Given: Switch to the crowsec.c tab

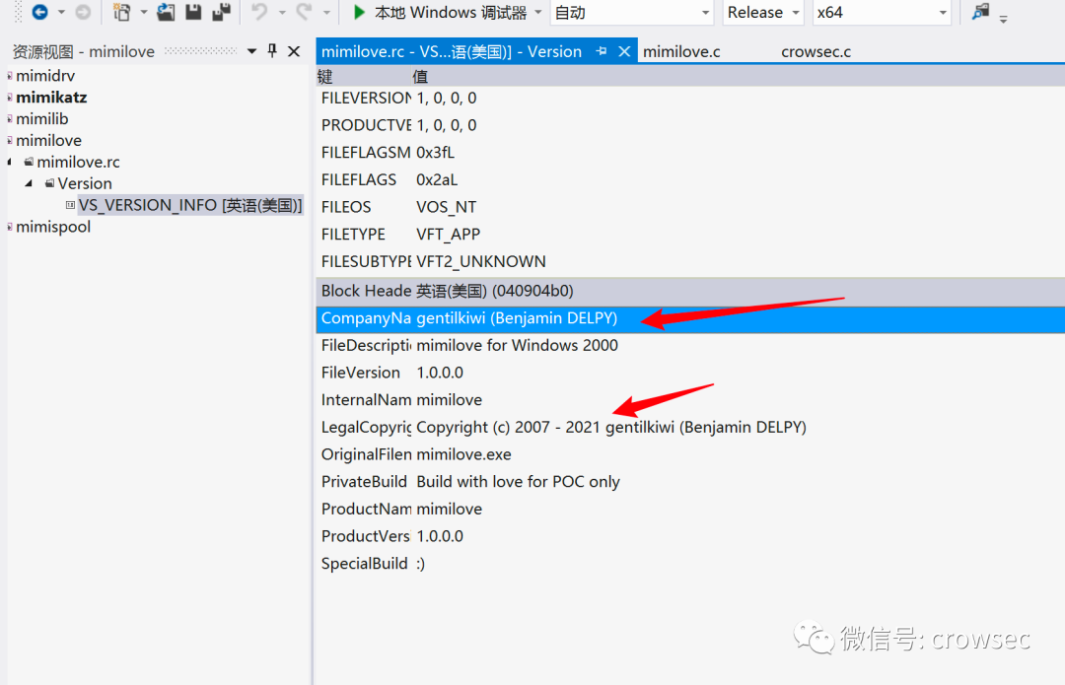Looking at the screenshot, I should click(816, 51).
